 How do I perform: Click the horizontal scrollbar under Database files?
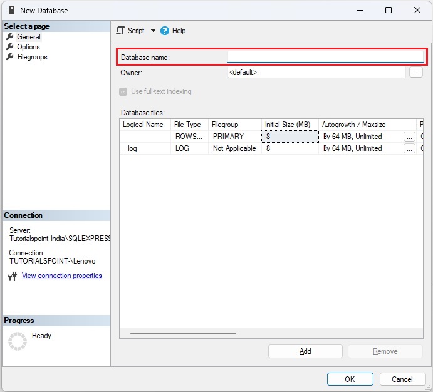(183, 333)
